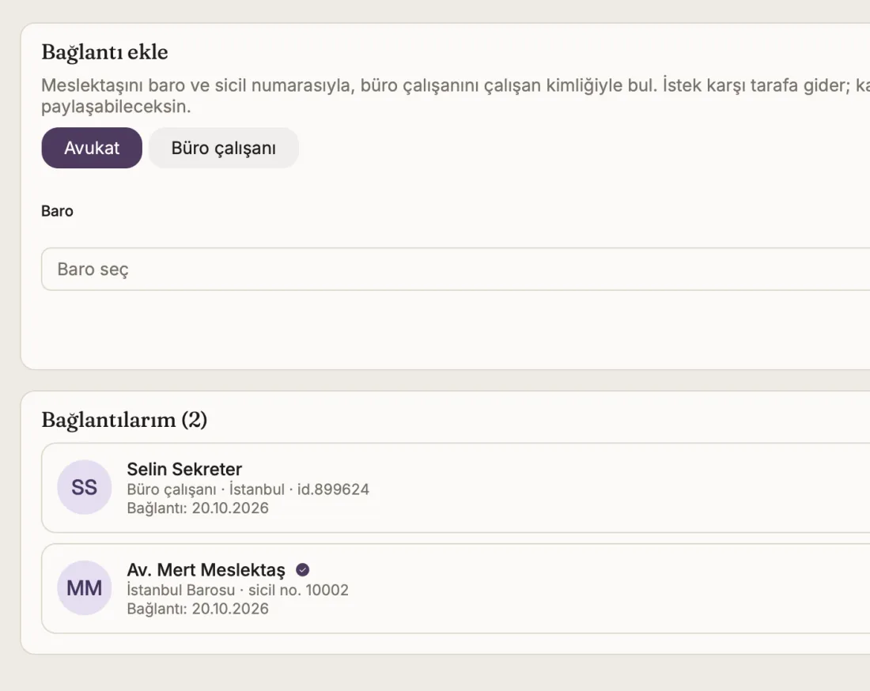The image size is (870, 691).
Task: Click the MM avatar of Mert Meslektaş
Action: click(x=85, y=588)
